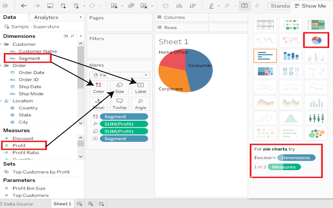Image resolution: width=333 pixels, height=208 pixels.
Task: Toggle show mark labels button
Action: (244, 6)
